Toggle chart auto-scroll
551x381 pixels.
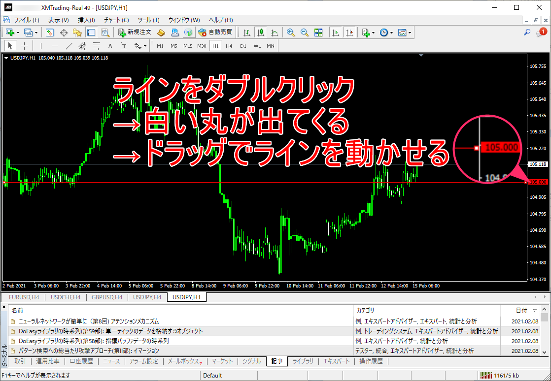click(x=336, y=32)
